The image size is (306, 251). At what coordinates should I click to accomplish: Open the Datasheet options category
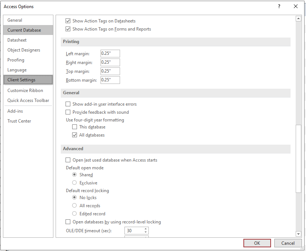[x=28, y=40]
